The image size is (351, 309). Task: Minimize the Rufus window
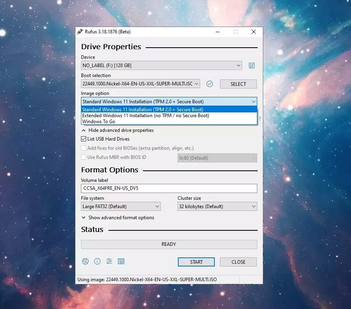217,32
